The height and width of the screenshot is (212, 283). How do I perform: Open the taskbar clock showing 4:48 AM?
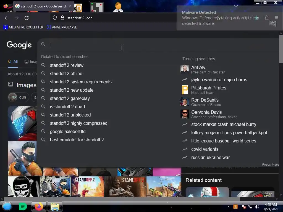271,207
